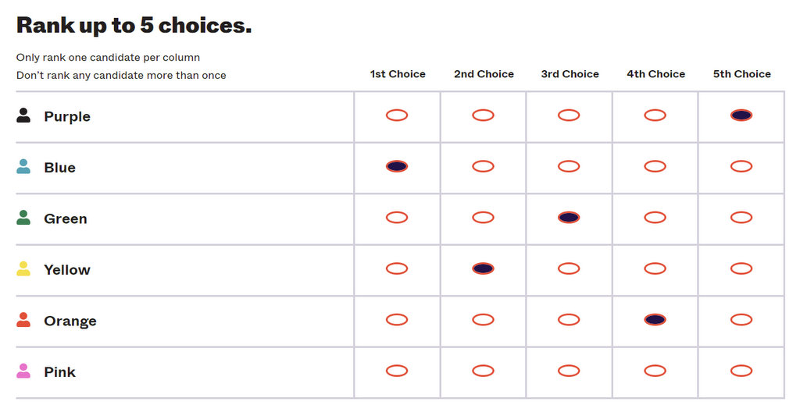
Task: Click the Yellow candidate name
Action: click(67, 270)
